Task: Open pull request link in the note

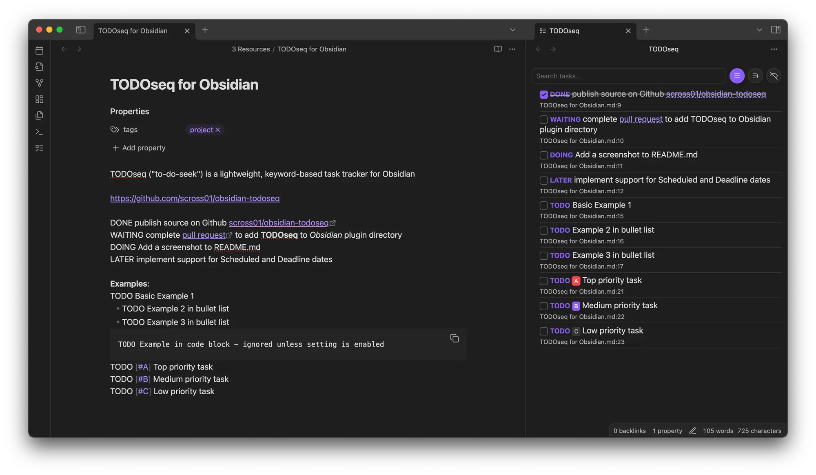Action: pos(204,235)
